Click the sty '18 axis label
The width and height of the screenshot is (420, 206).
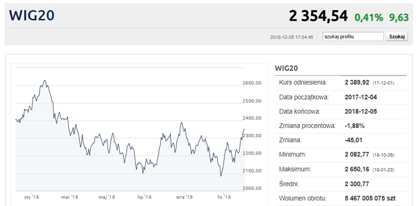32,197
